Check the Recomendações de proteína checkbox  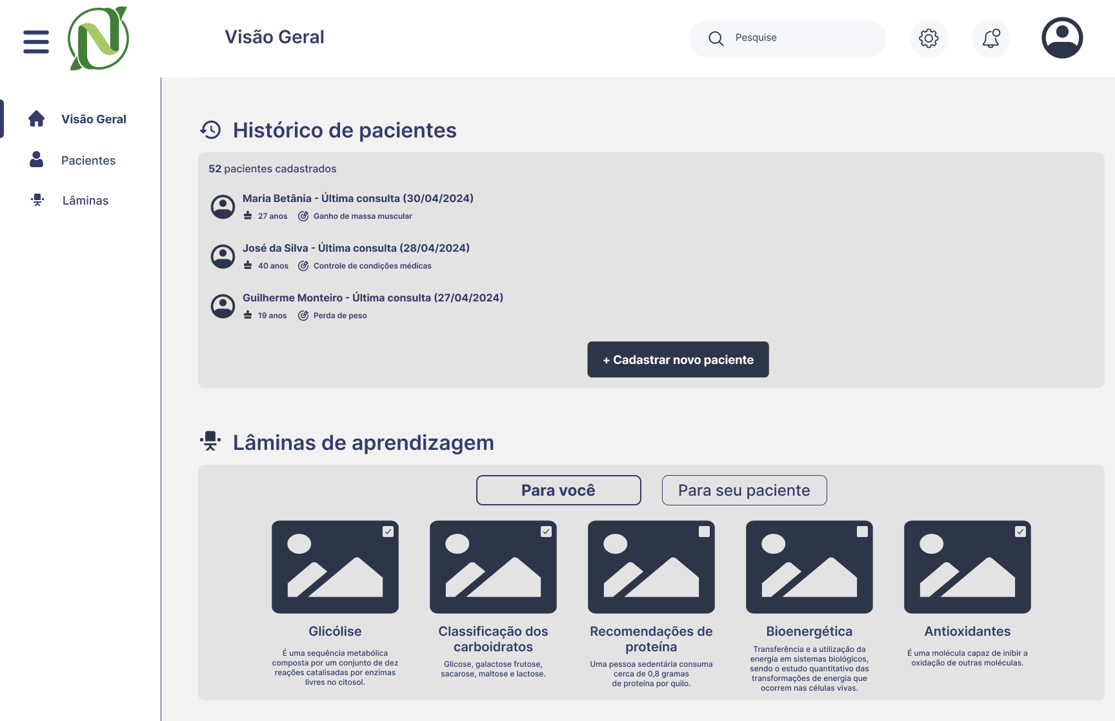[x=704, y=531]
